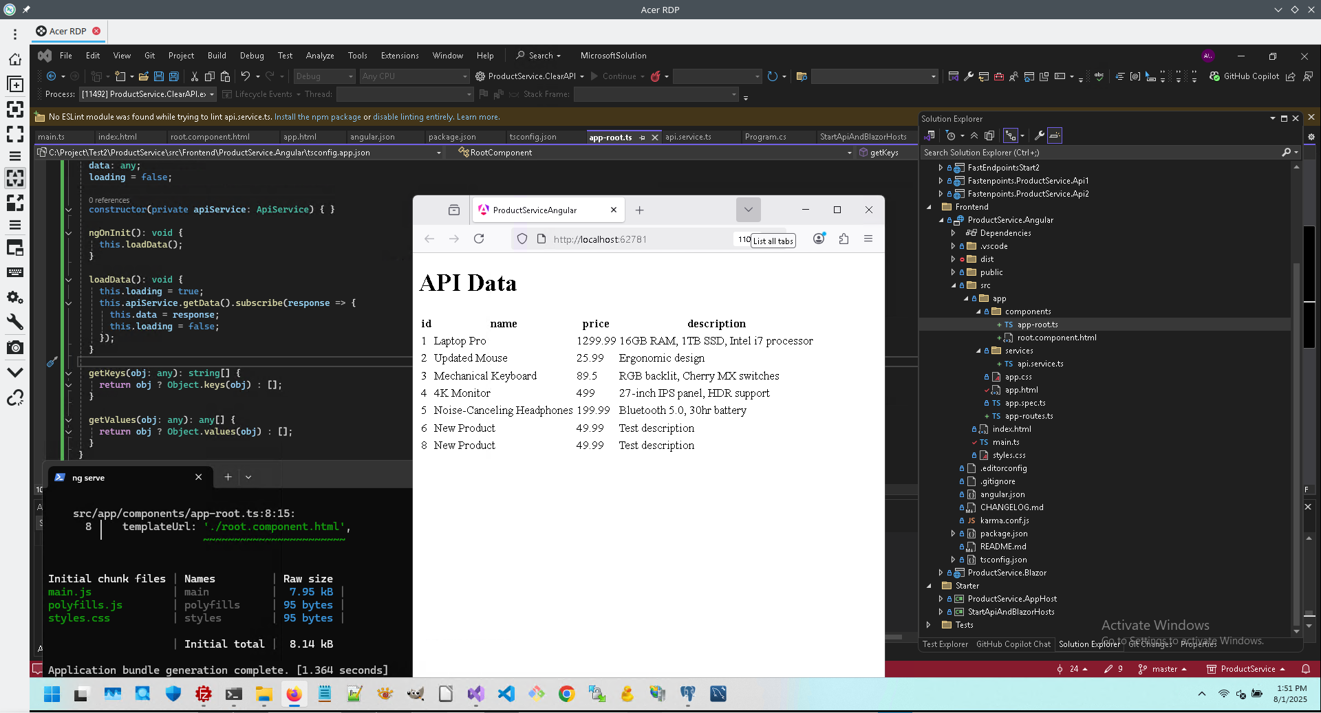This screenshot has width=1321, height=713.
Task: Click the Save icon in Visual Studio toolbar
Action: 159,76
